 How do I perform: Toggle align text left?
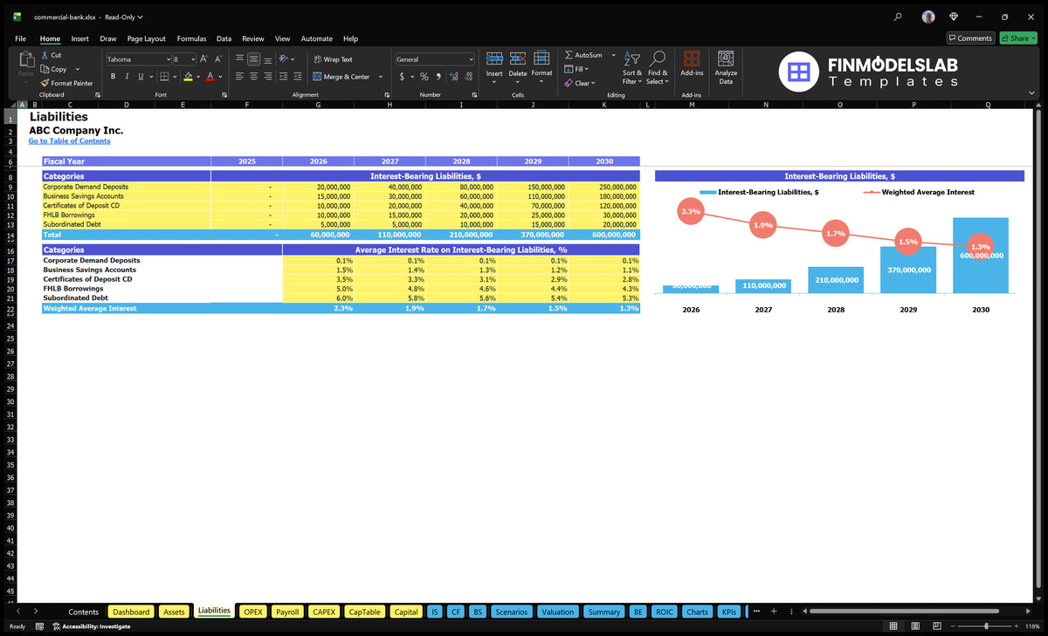point(240,77)
